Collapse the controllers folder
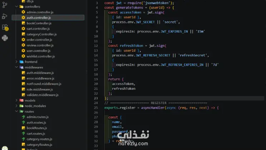This screenshot has width=266, height=150. pyautogui.click(x=16, y=6)
